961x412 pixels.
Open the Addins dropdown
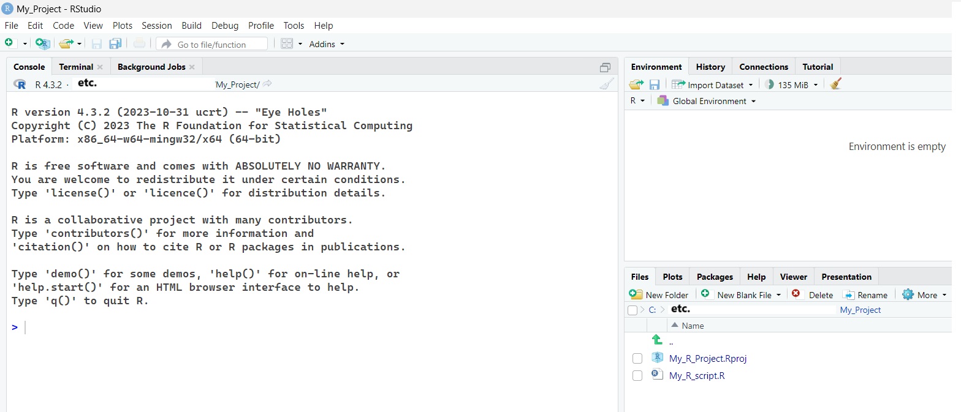(x=327, y=44)
